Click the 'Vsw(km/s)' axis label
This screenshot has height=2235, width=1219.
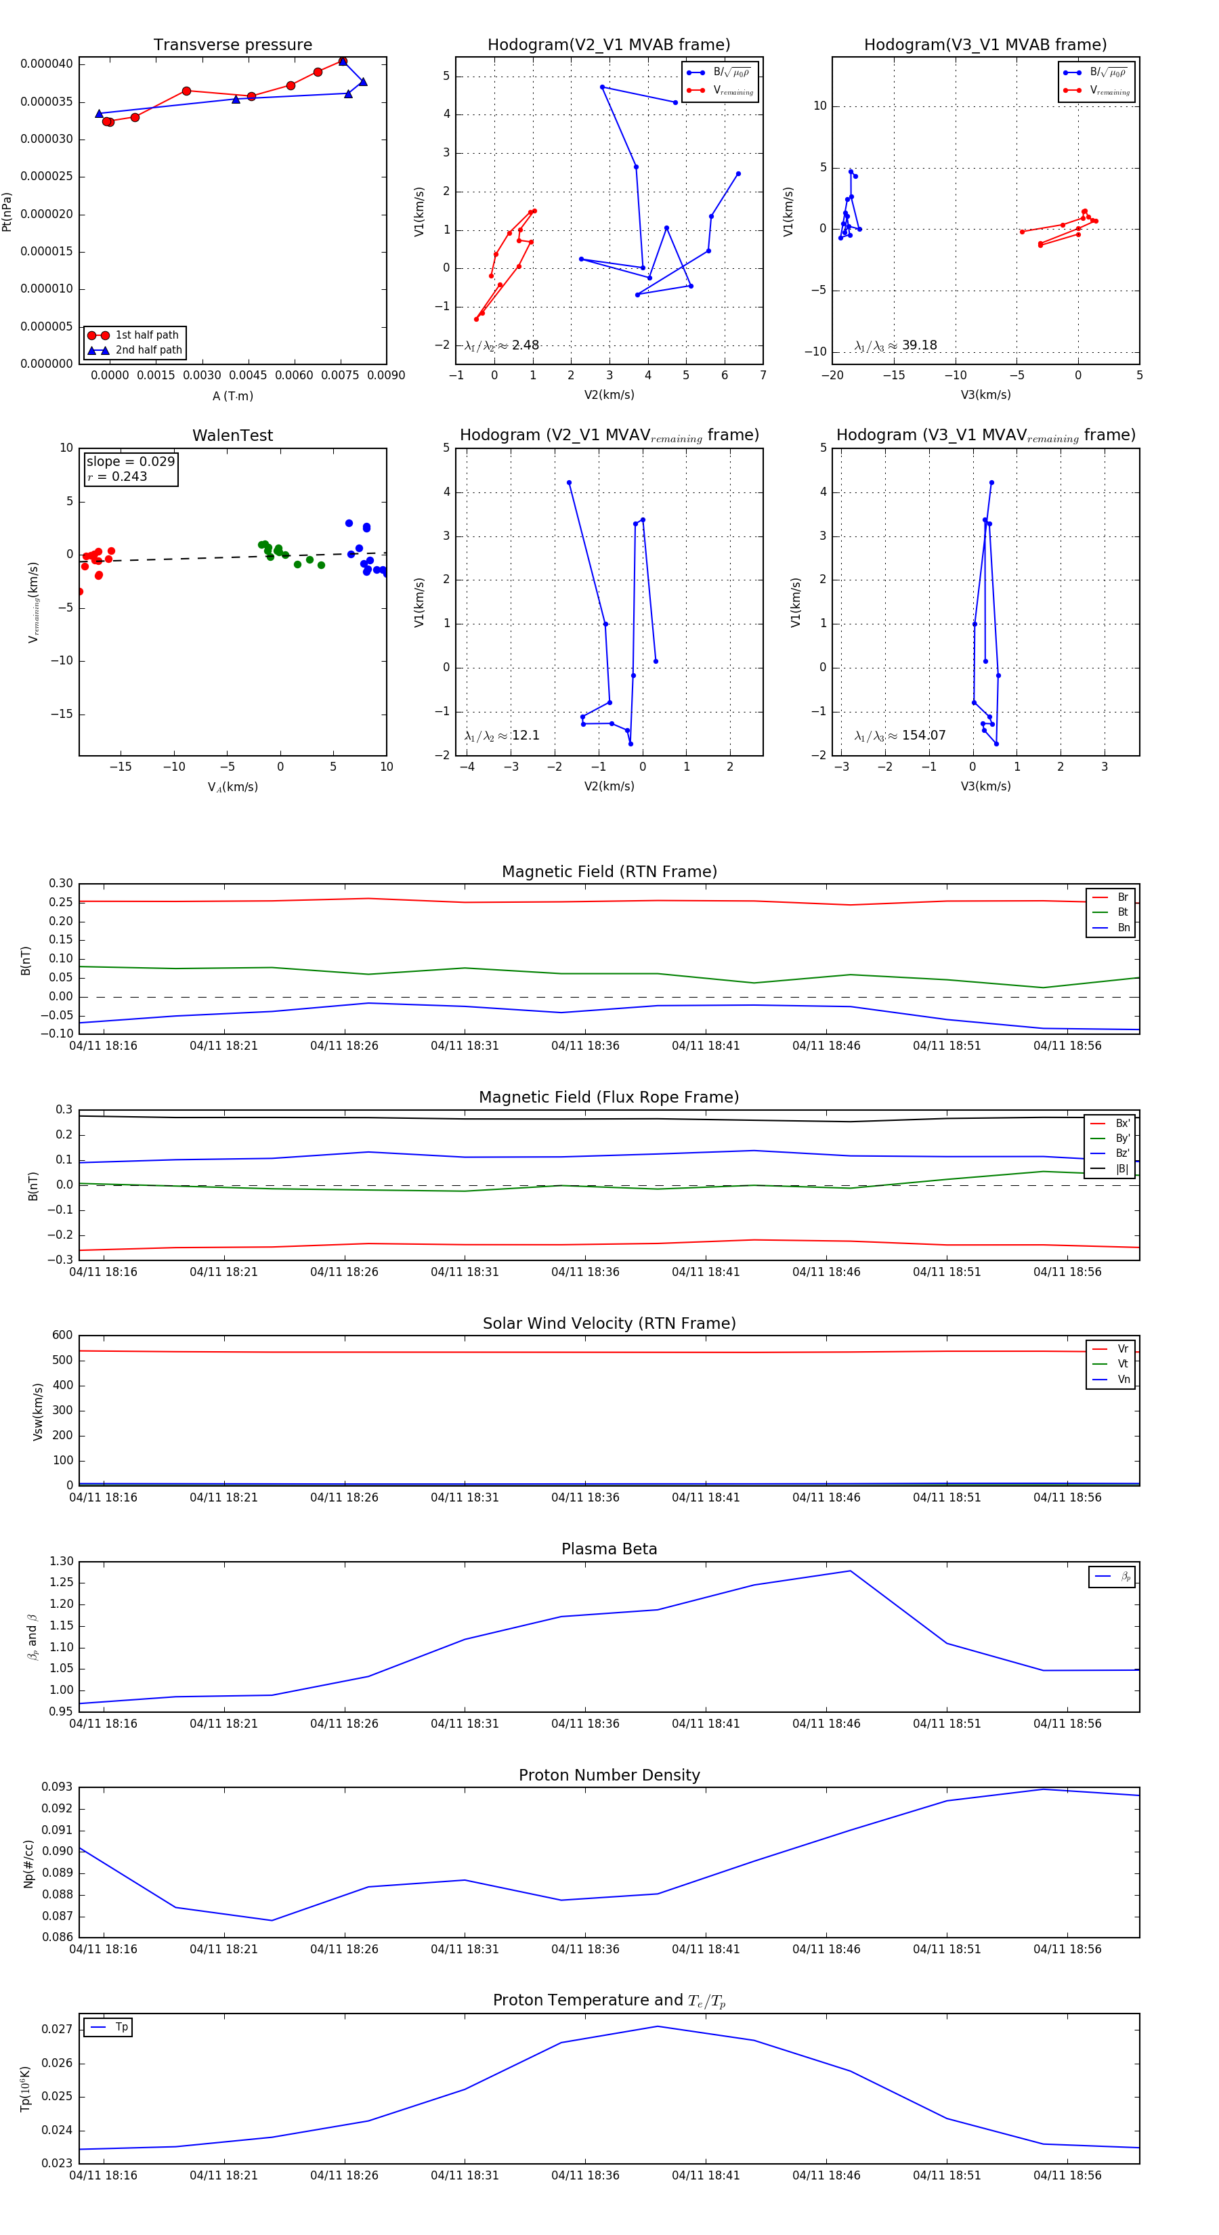(x=37, y=1413)
